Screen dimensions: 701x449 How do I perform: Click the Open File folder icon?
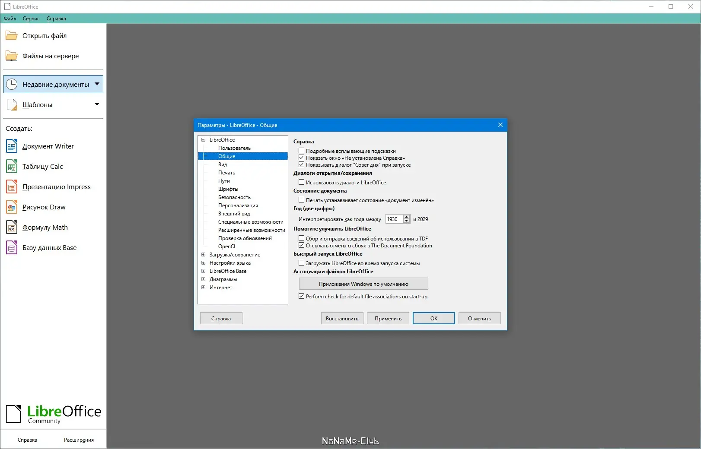tap(12, 36)
